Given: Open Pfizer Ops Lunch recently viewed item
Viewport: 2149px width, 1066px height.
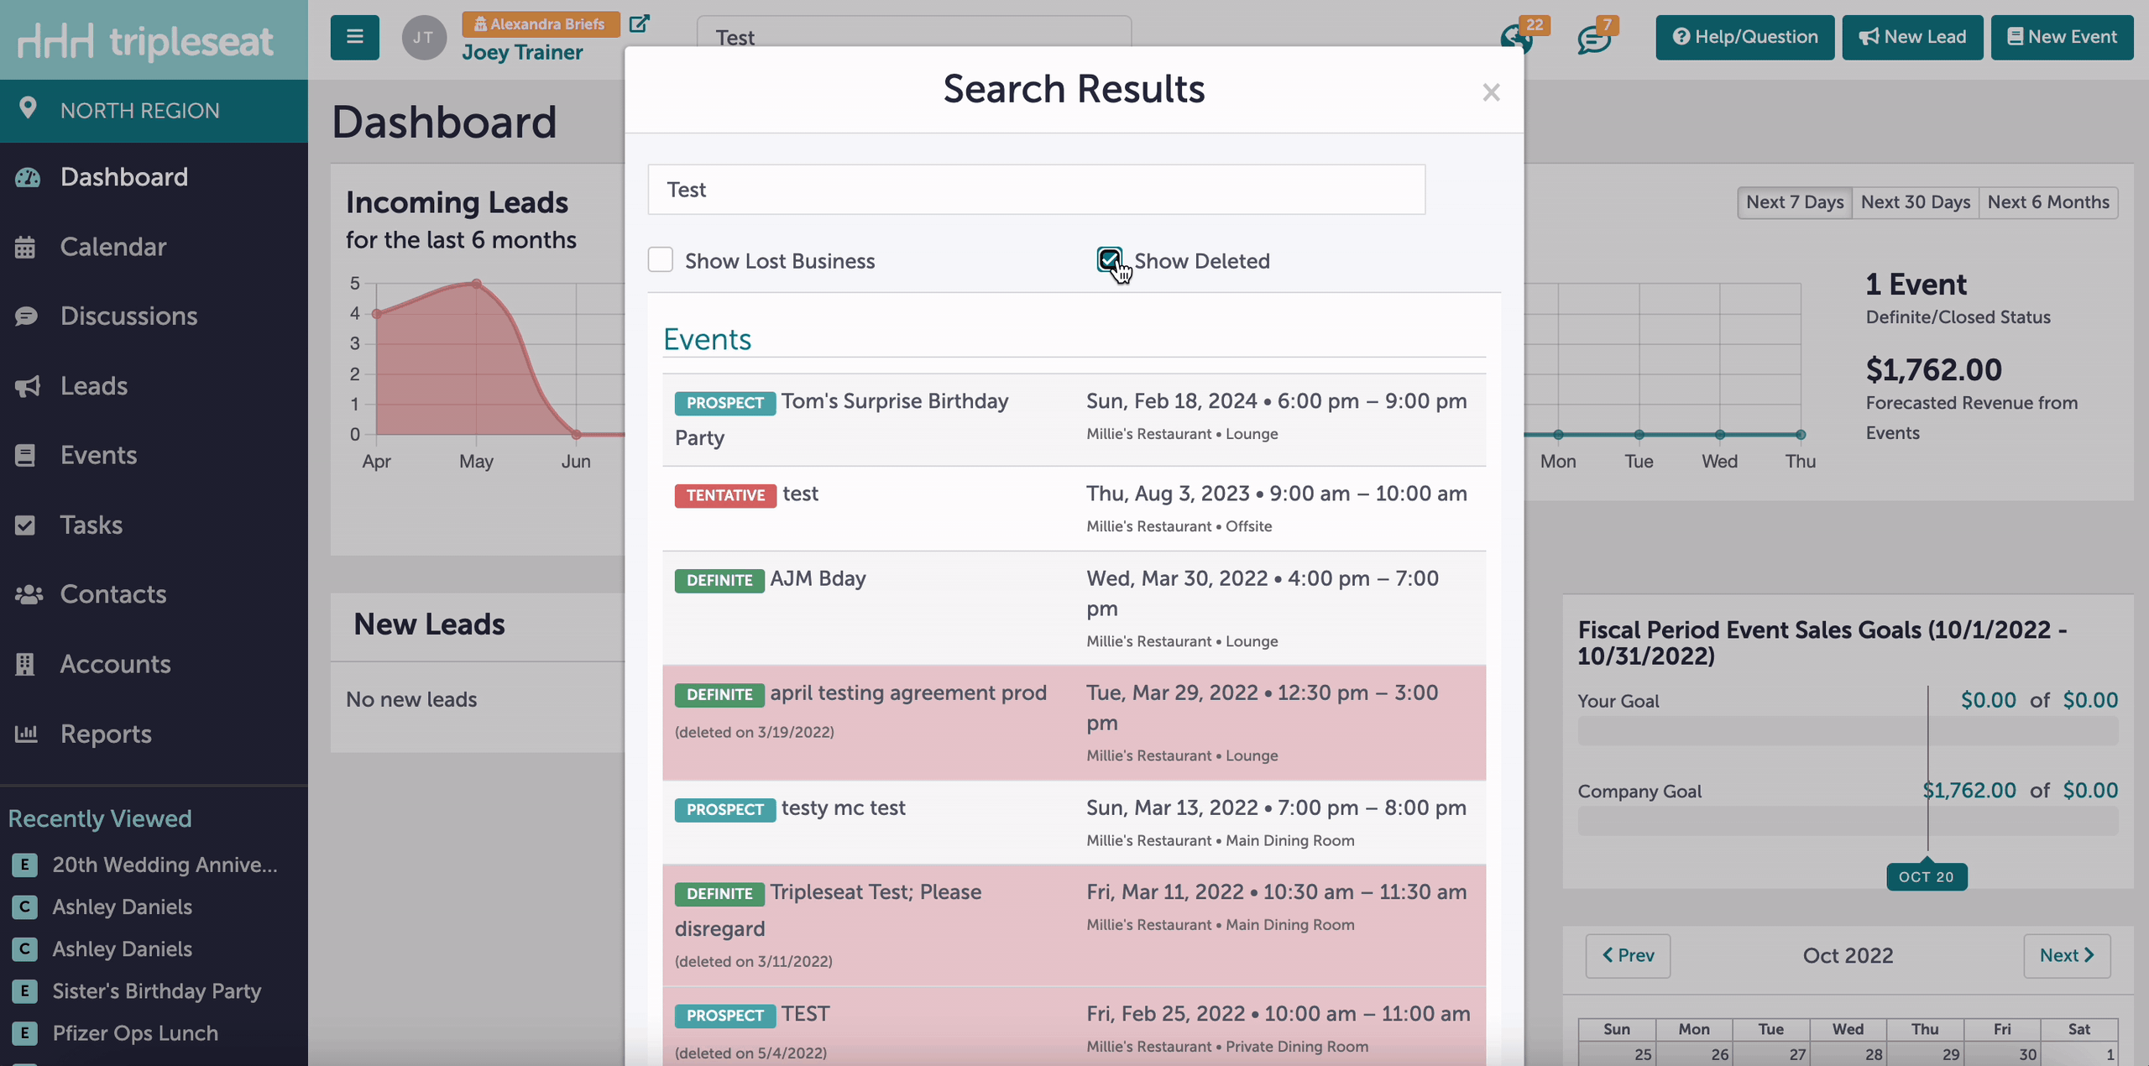Looking at the screenshot, I should 135,1033.
